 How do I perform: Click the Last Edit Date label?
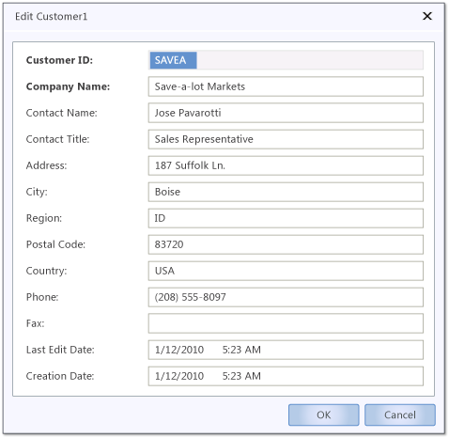[60, 350]
